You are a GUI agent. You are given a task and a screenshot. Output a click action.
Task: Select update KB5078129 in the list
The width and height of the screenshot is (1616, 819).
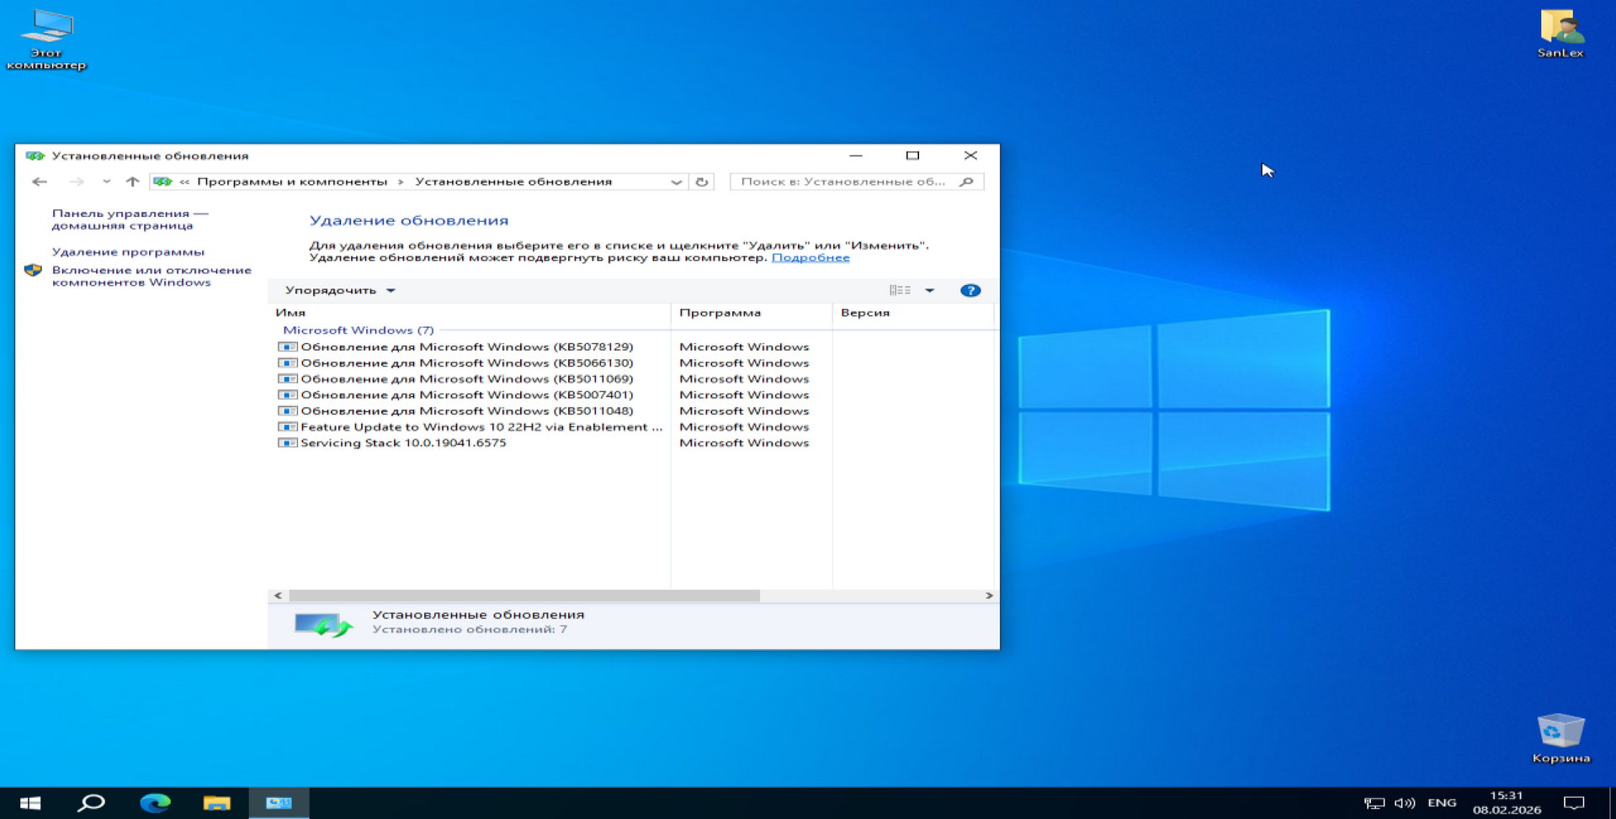pyautogui.click(x=466, y=346)
